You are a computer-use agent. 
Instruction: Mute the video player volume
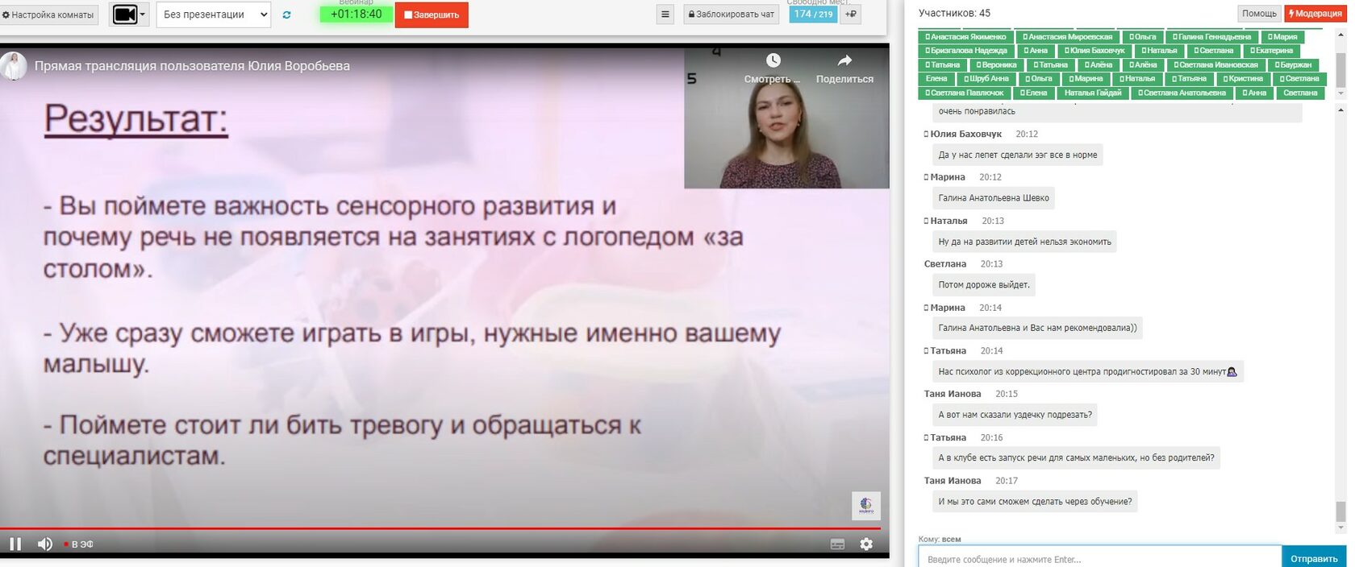point(45,544)
